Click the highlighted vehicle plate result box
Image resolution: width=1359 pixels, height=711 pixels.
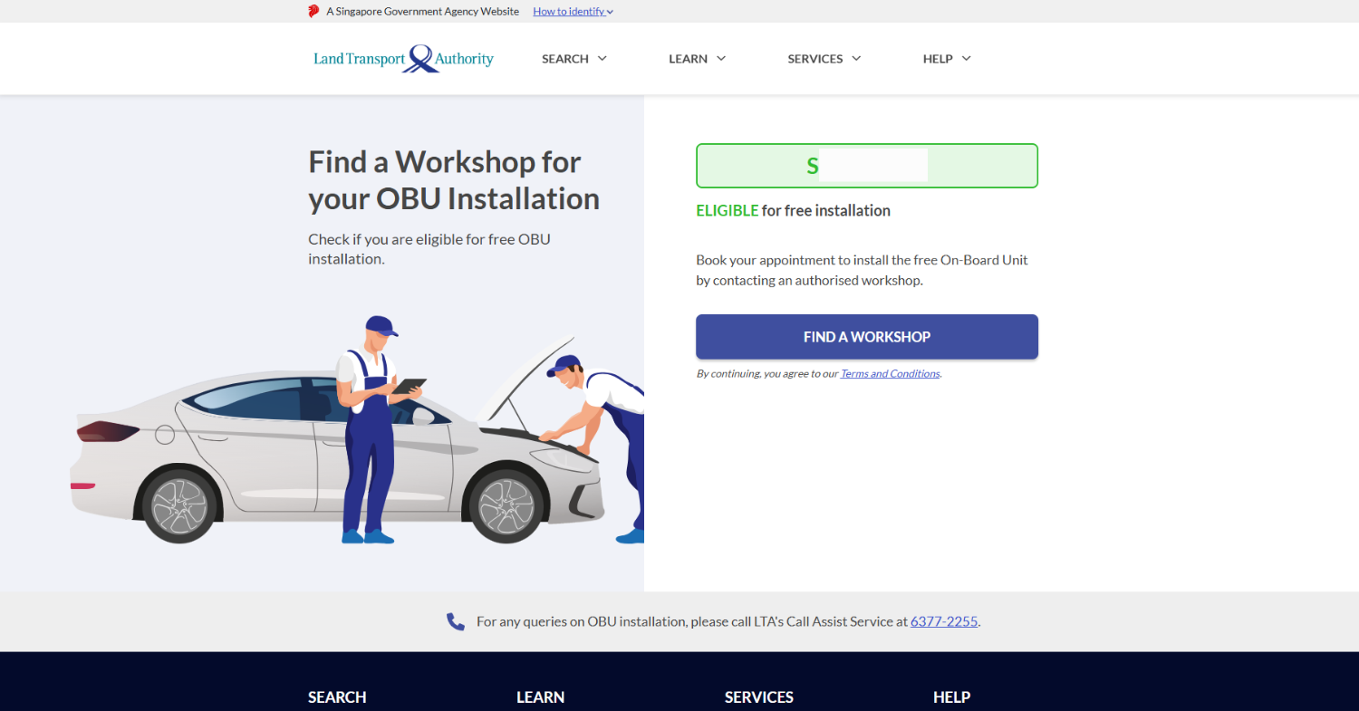(866, 166)
